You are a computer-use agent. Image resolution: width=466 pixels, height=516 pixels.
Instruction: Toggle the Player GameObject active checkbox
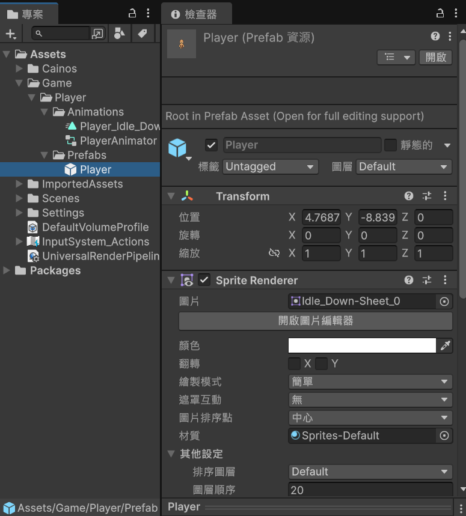(211, 145)
